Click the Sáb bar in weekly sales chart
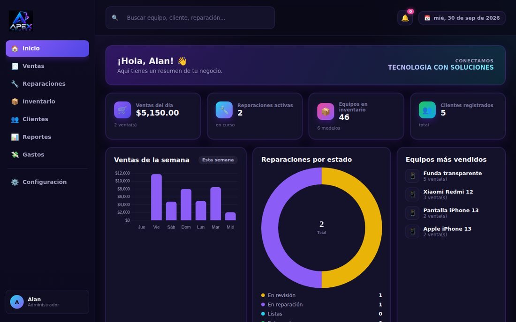The height and width of the screenshot is (322, 516). click(x=171, y=211)
